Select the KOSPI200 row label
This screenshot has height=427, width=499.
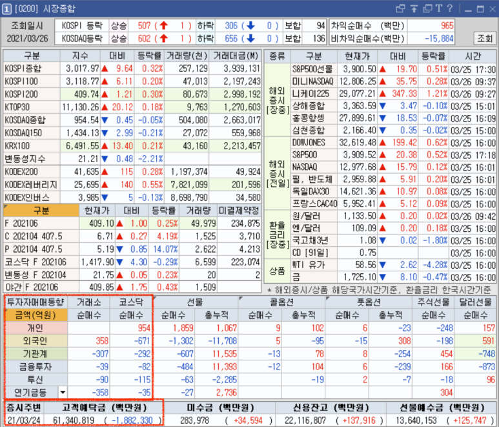(x=32, y=94)
